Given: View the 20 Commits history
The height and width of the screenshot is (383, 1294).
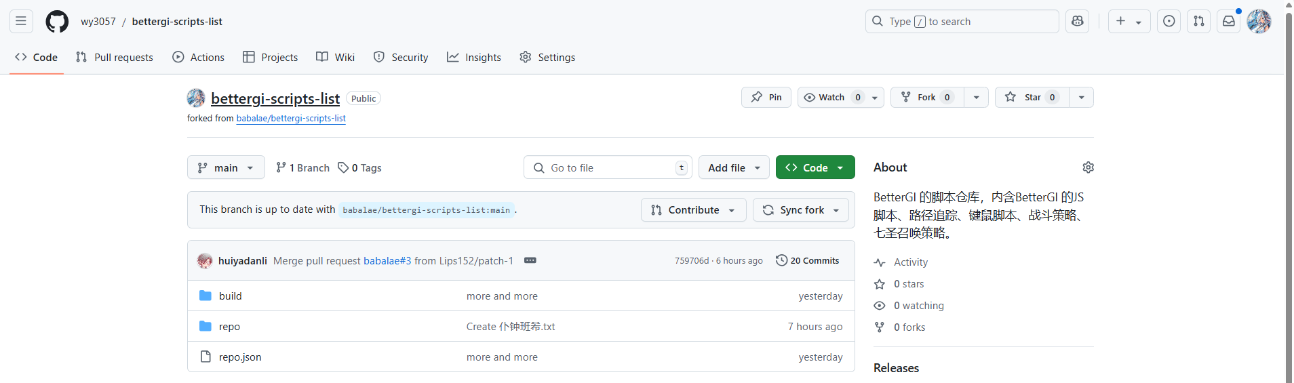Looking at the screenshot, I should point(807,260).
